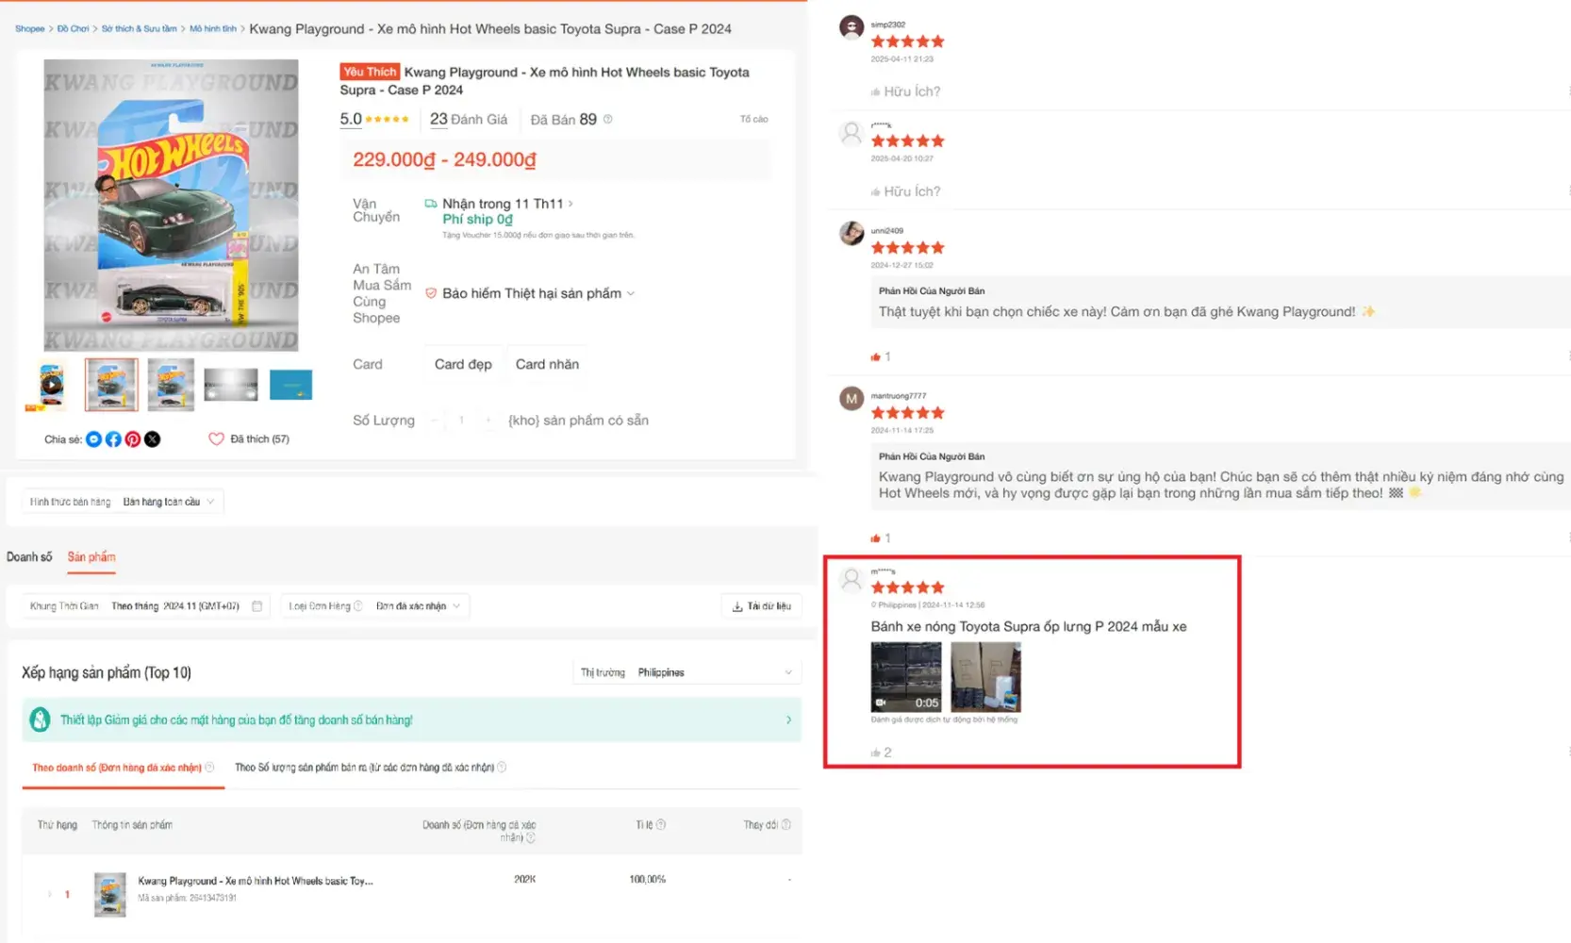Like the mantruong7777 review with thumbs-up
Screen dimensions: 1571x943
coord(876,538)
